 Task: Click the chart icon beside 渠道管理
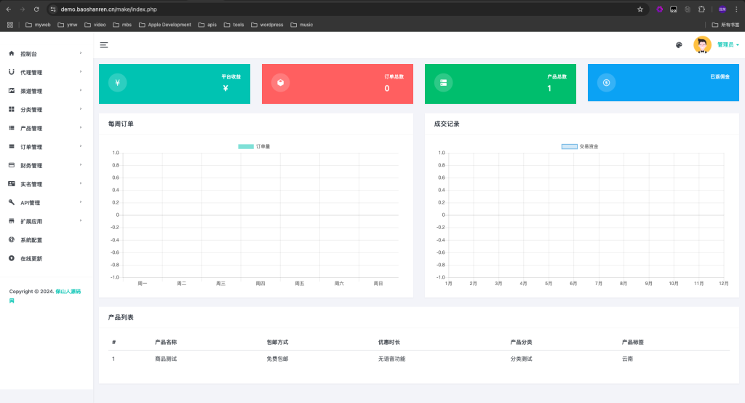[x=12, y=90]
